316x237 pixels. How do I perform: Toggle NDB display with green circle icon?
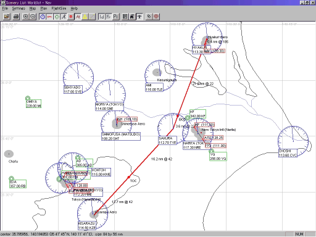pos(57,17)
